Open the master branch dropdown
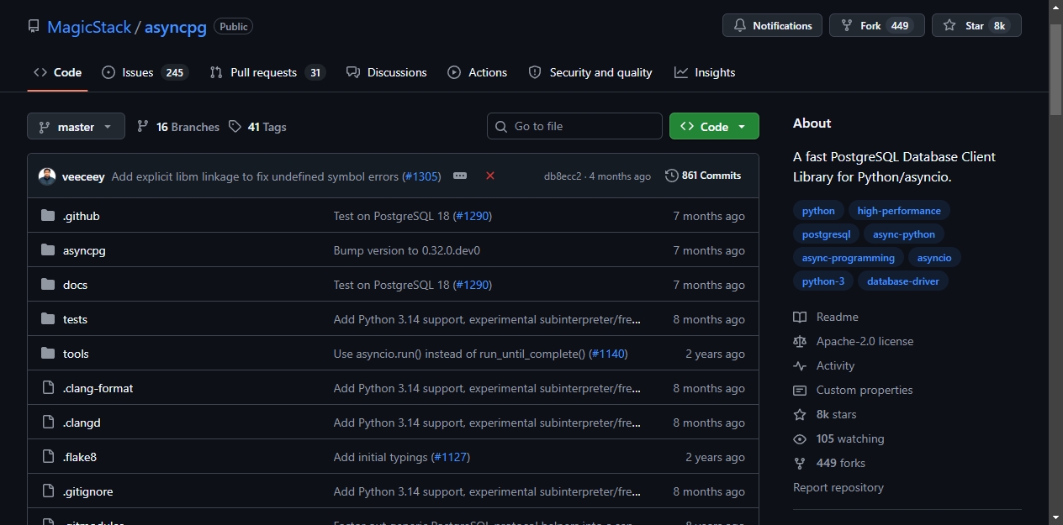Screen dimensions: 1063x525 tap(76, 127)
